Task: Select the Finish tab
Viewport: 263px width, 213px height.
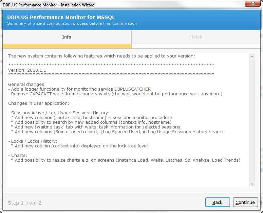Action: 195,37
